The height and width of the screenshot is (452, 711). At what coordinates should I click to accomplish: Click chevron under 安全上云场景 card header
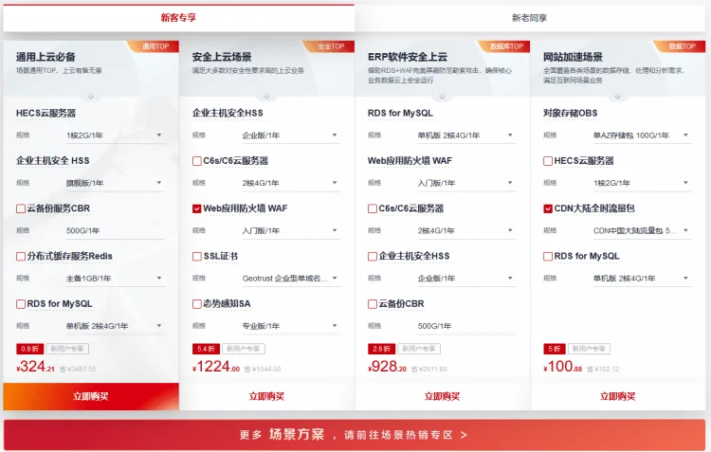[266, 95]
